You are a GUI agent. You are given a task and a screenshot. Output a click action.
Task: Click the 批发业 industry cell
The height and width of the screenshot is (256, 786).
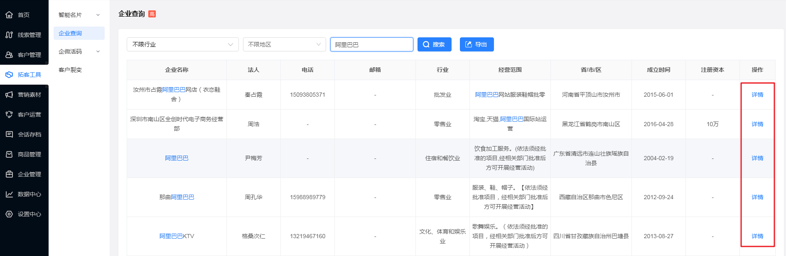click(x=442, y=95)
